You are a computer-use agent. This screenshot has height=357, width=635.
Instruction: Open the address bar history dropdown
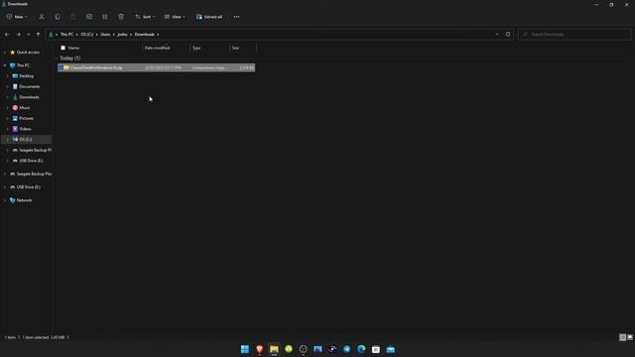[497, 35]
